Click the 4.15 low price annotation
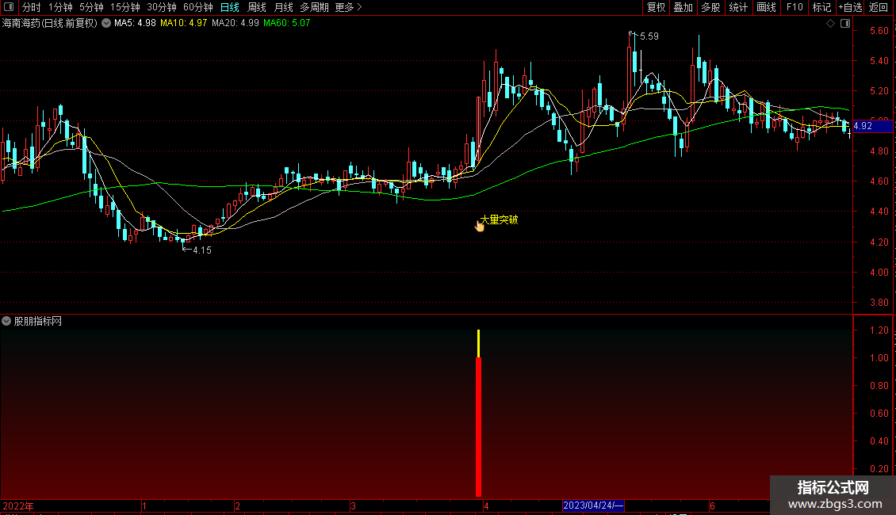This screenshot has height=515, width=896. (x=201, y=250)
